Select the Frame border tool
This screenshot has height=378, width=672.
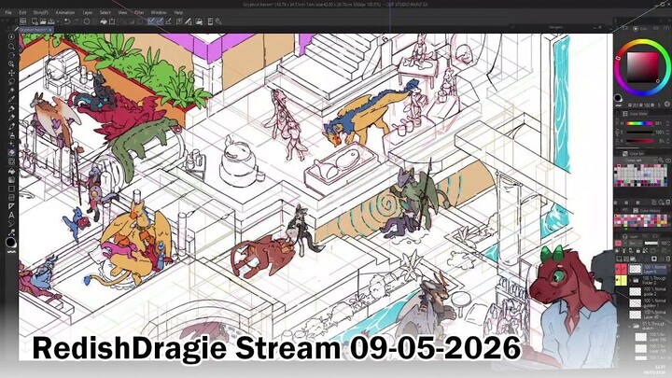(11, 197)
